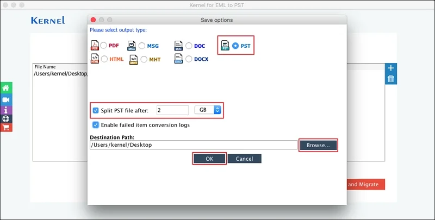Image resolution: width=435 pixels, height=220 pixels.
Task: Open the blue video camera sidebar icon
Action: (x=6, y=100)
